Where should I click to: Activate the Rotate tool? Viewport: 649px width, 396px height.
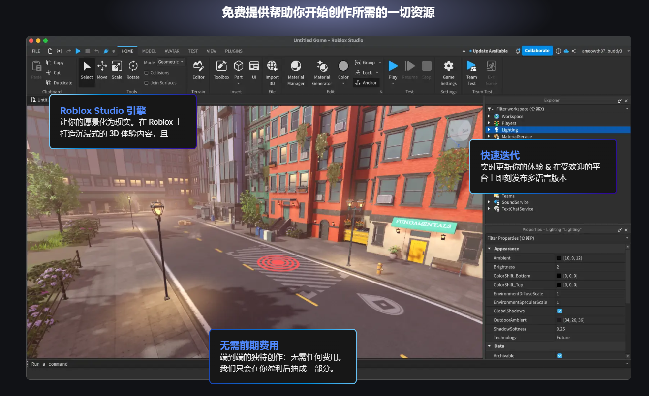(133, 70)
